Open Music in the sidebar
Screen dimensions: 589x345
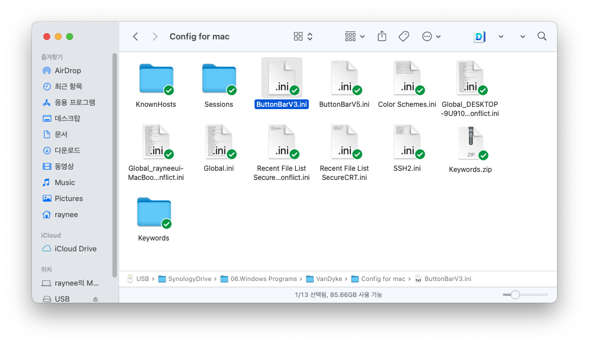pos(59,182)
